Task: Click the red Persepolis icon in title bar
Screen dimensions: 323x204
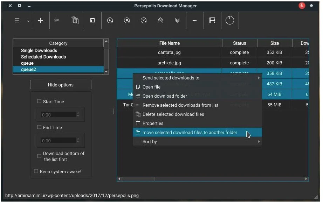Action: click(x=302, y=6)
